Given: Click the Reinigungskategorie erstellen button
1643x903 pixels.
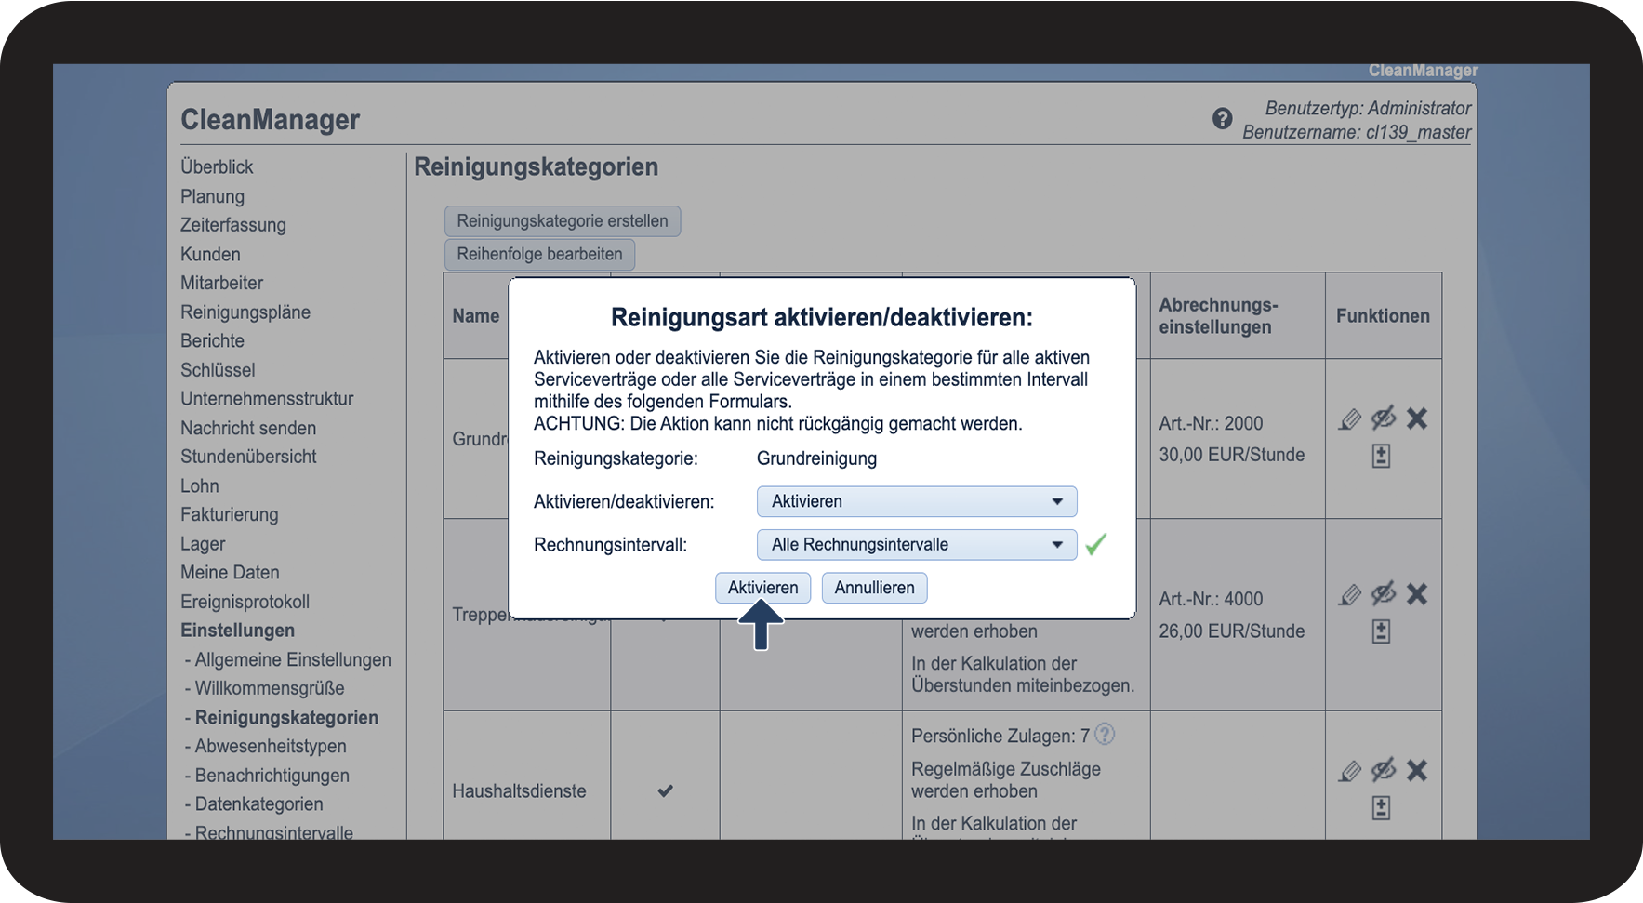Looking at the screenshot, I should (x=562, y=221).
